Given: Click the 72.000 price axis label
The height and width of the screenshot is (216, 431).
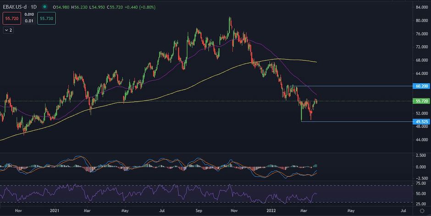Looking at the screenshot, I should (x=422, y=47).
